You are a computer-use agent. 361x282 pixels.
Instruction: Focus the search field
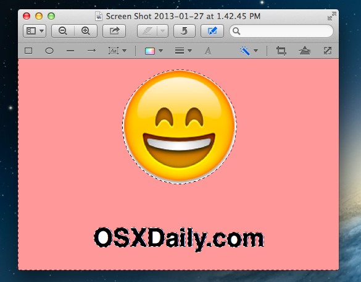(281, 31)
